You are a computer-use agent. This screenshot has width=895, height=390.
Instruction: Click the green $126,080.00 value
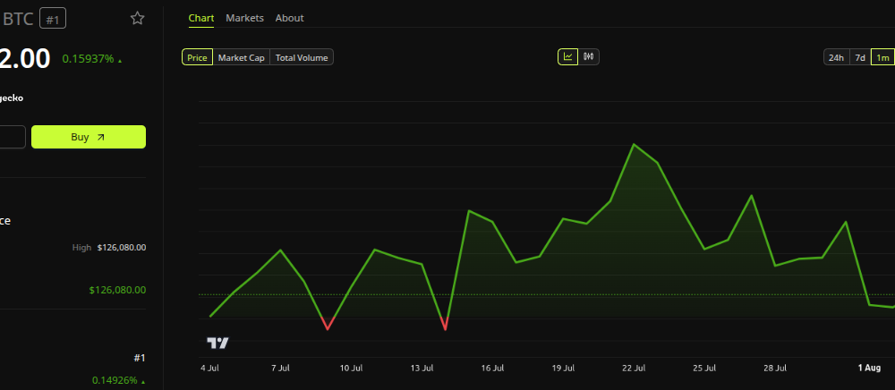click(117, 290)
